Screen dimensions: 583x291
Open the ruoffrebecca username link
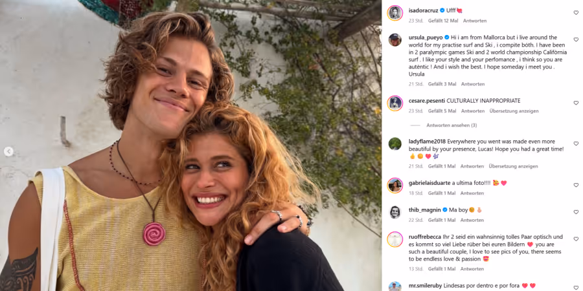(x=424, y=237)
